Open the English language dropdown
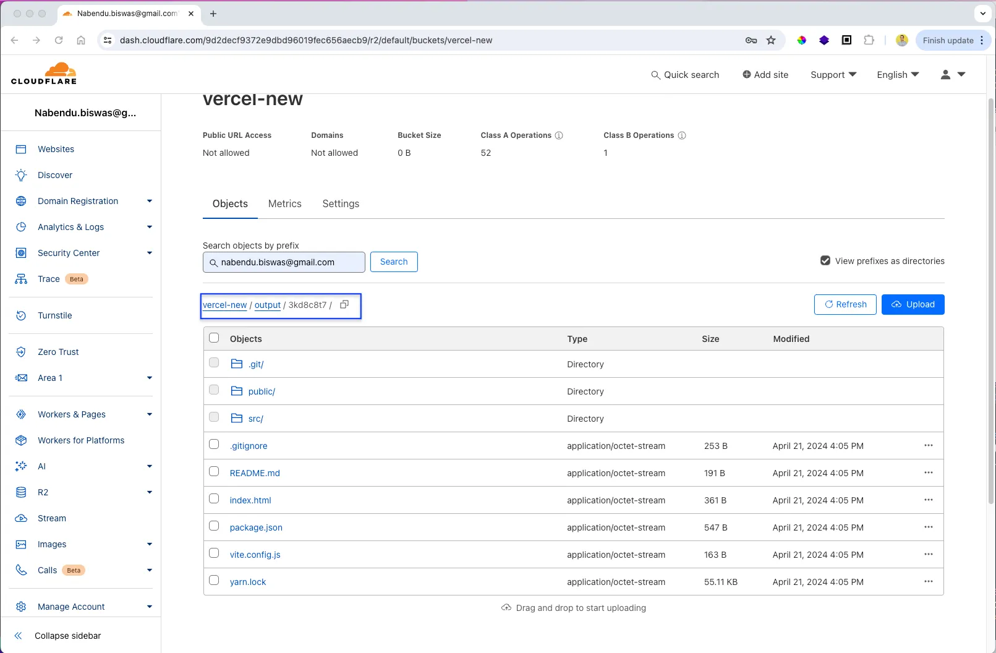The image size is (996, 653). 898,75
